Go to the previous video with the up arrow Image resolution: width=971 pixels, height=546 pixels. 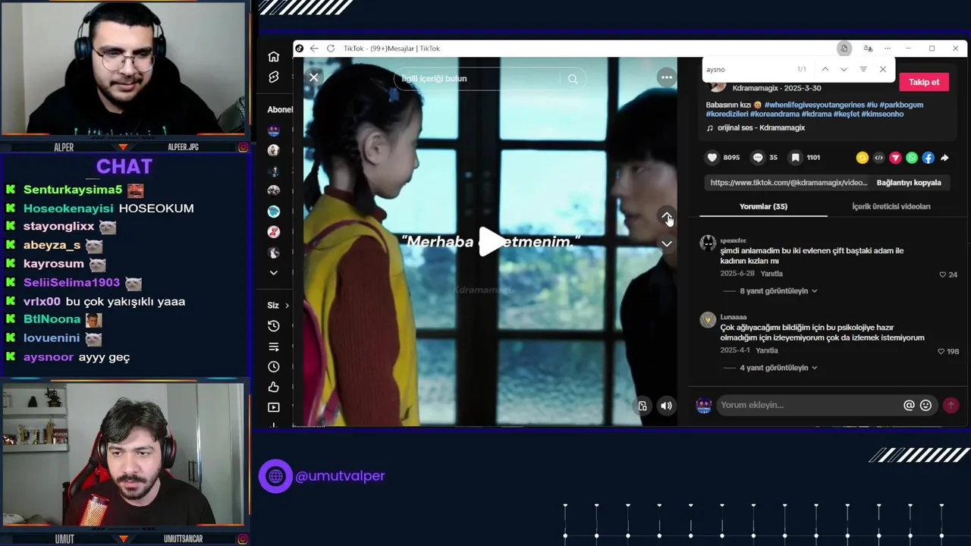point(666,217)
